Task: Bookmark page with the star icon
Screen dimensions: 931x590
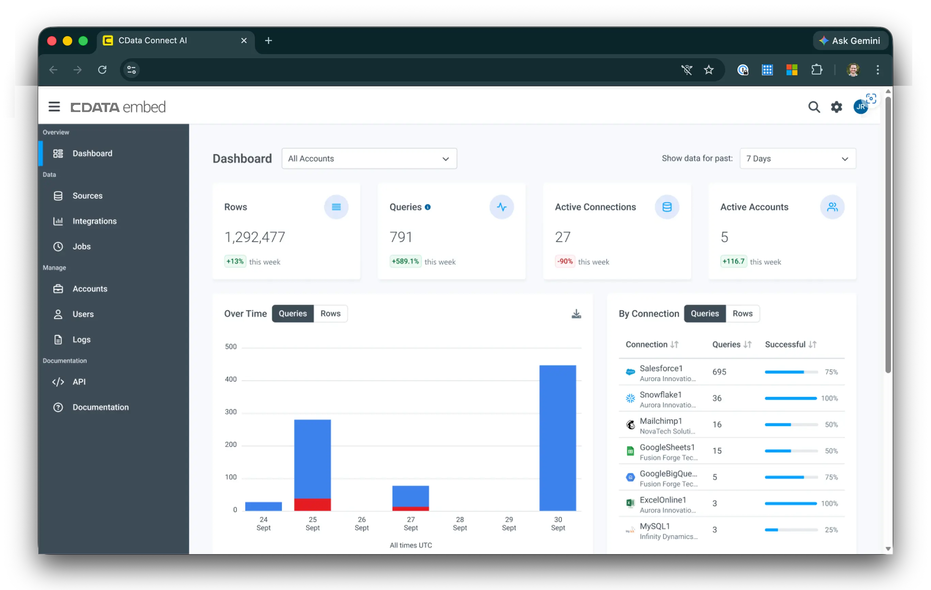Action: tap(708, 70)
